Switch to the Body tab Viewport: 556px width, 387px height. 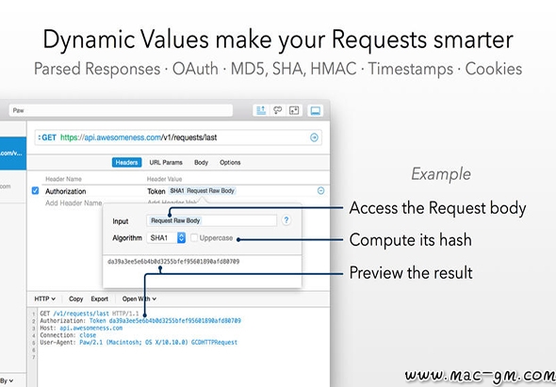point(201,162)
